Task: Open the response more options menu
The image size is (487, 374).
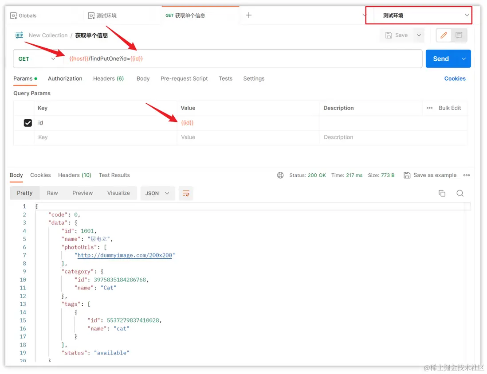Action: (x=467, y=175)
